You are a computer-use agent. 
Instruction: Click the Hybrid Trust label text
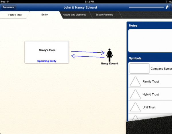[x=150, y=94]
